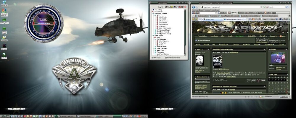296x118 pixels.
Task: Open the Power Links dropdown menu
Action: coord(202,36)
